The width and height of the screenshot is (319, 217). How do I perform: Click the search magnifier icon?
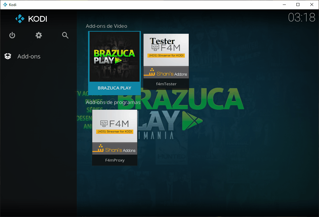tap(65, 35)
